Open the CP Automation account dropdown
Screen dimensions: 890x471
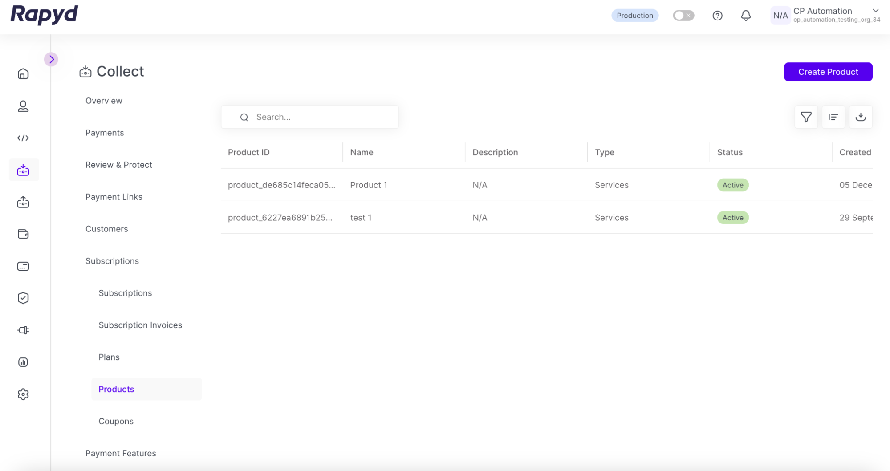point(875,11)
